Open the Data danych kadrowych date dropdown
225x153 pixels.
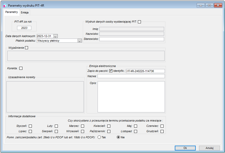(x=56, y=36)
